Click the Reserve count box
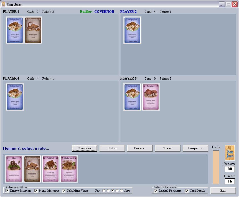This screenshot has width=239, height=197. [x=230, y=169]
